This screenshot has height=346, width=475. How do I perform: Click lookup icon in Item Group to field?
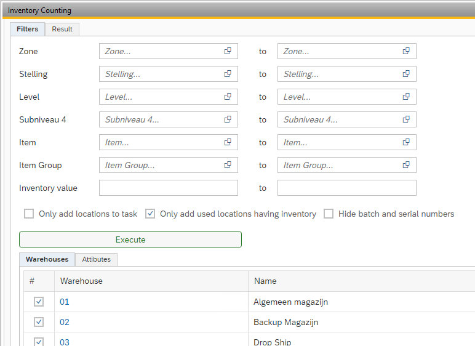coord(406,165)
